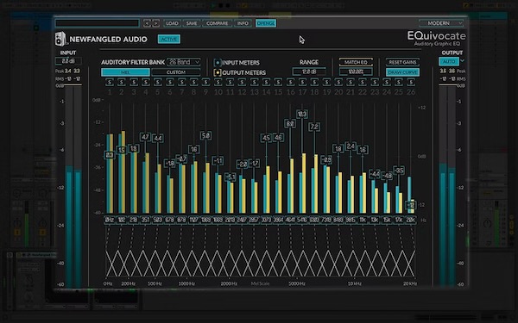Solo band 10 with its S button

(x=218, y=82)
